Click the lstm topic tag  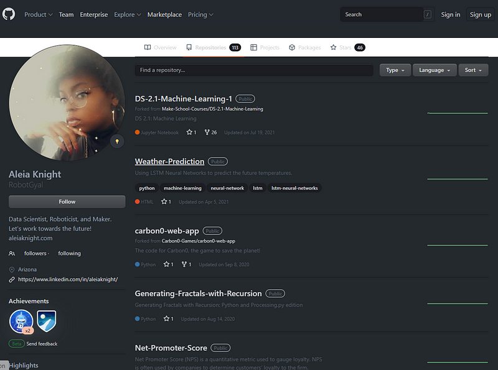[x=258, y=188]
